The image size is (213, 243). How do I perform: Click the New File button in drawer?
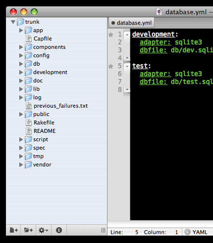[x=13, y=230]
